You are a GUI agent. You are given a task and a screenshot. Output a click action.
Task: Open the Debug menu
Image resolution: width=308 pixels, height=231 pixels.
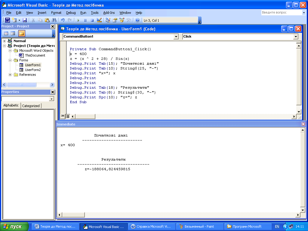point(71,13)
